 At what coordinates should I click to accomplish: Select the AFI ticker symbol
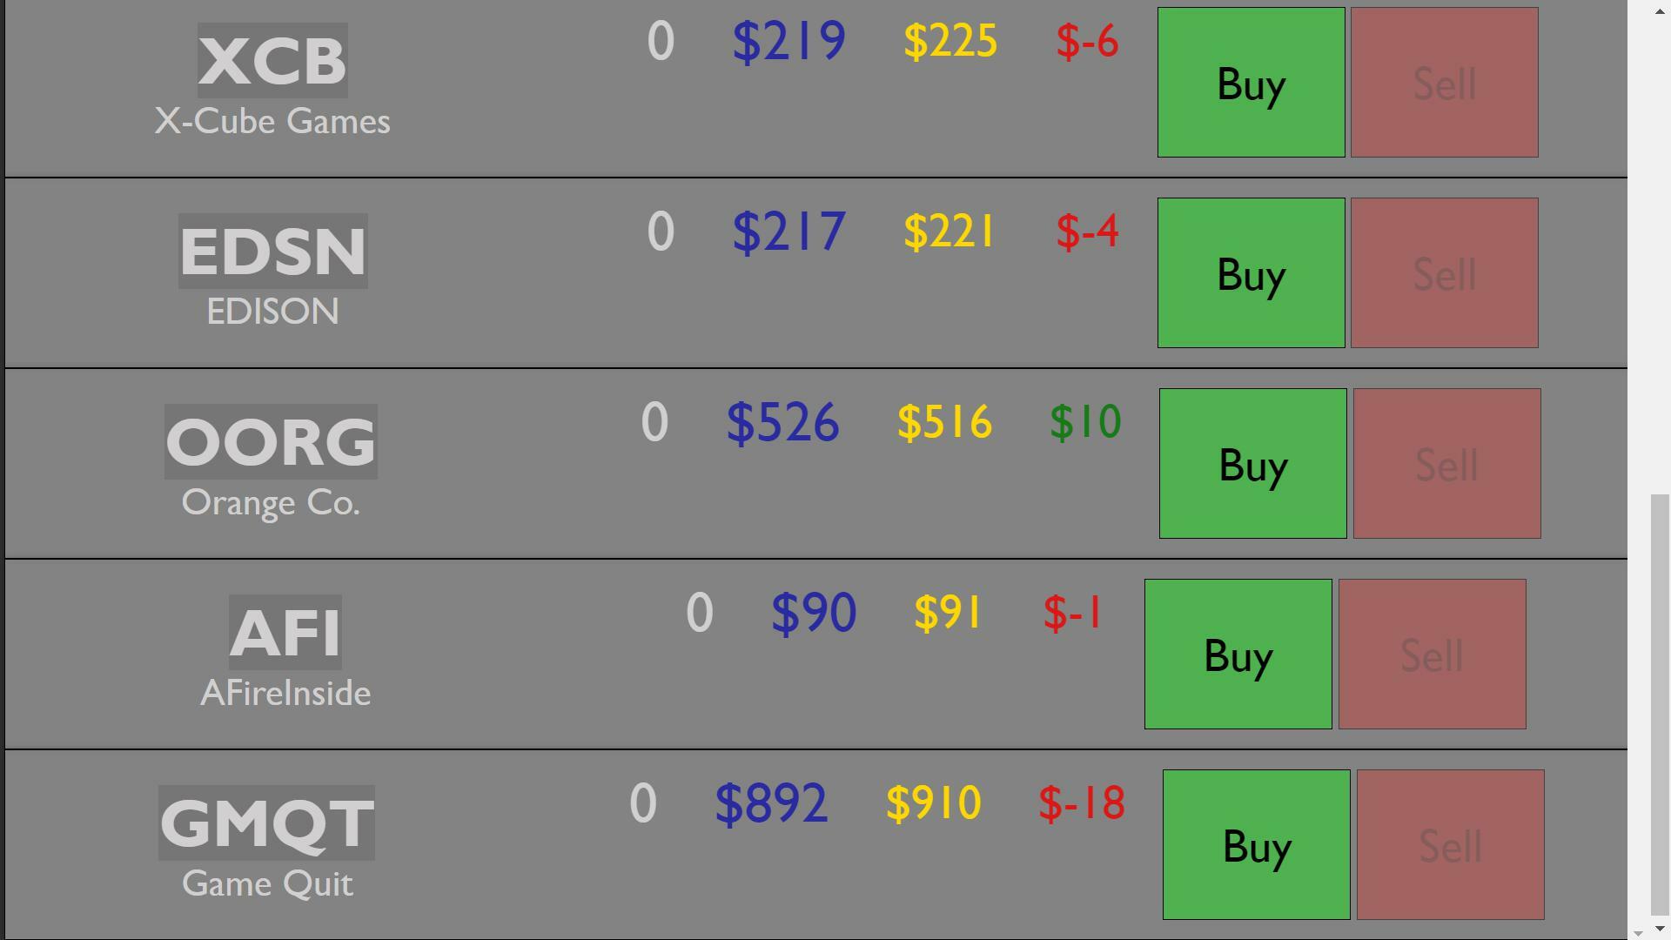click(285, 633)
